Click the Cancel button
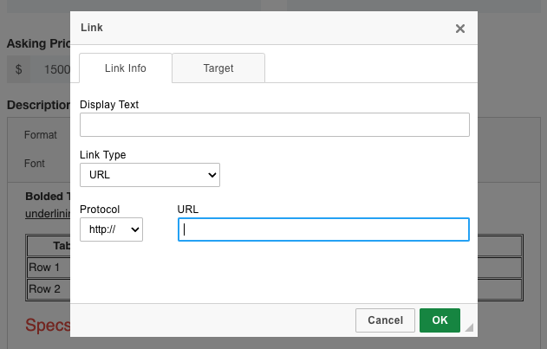 pos(385,320)
